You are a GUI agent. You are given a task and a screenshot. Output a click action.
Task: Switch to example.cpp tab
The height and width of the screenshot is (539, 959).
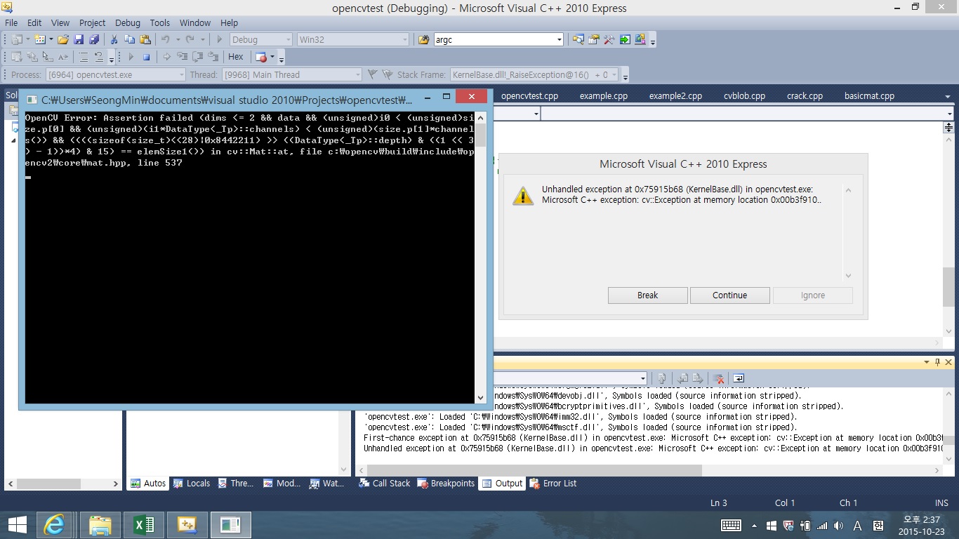click(604, 96)
